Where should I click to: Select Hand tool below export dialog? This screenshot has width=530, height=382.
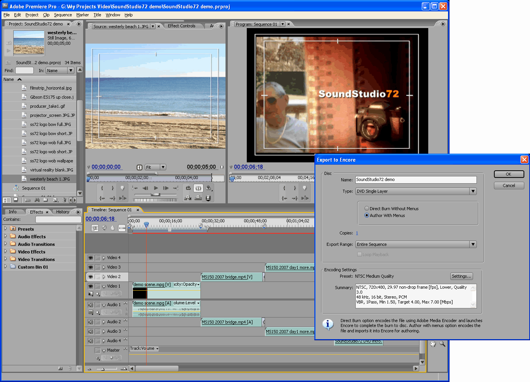433,344
